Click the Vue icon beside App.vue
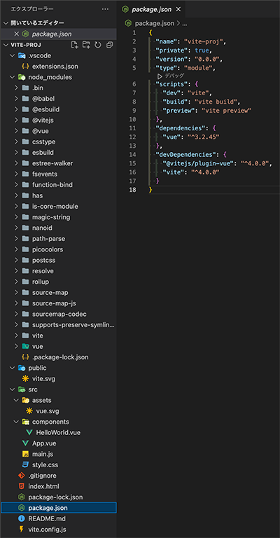Viewport: 280px width, 538px height. 25,443
